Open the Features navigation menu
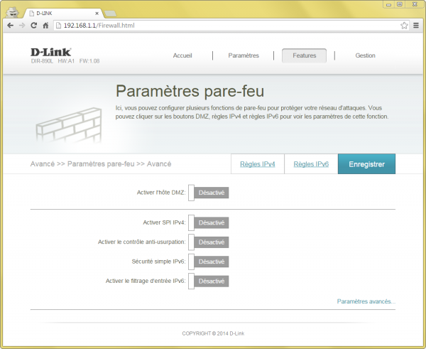The width and height of the screenshot is (426, 349). point(304,55)
